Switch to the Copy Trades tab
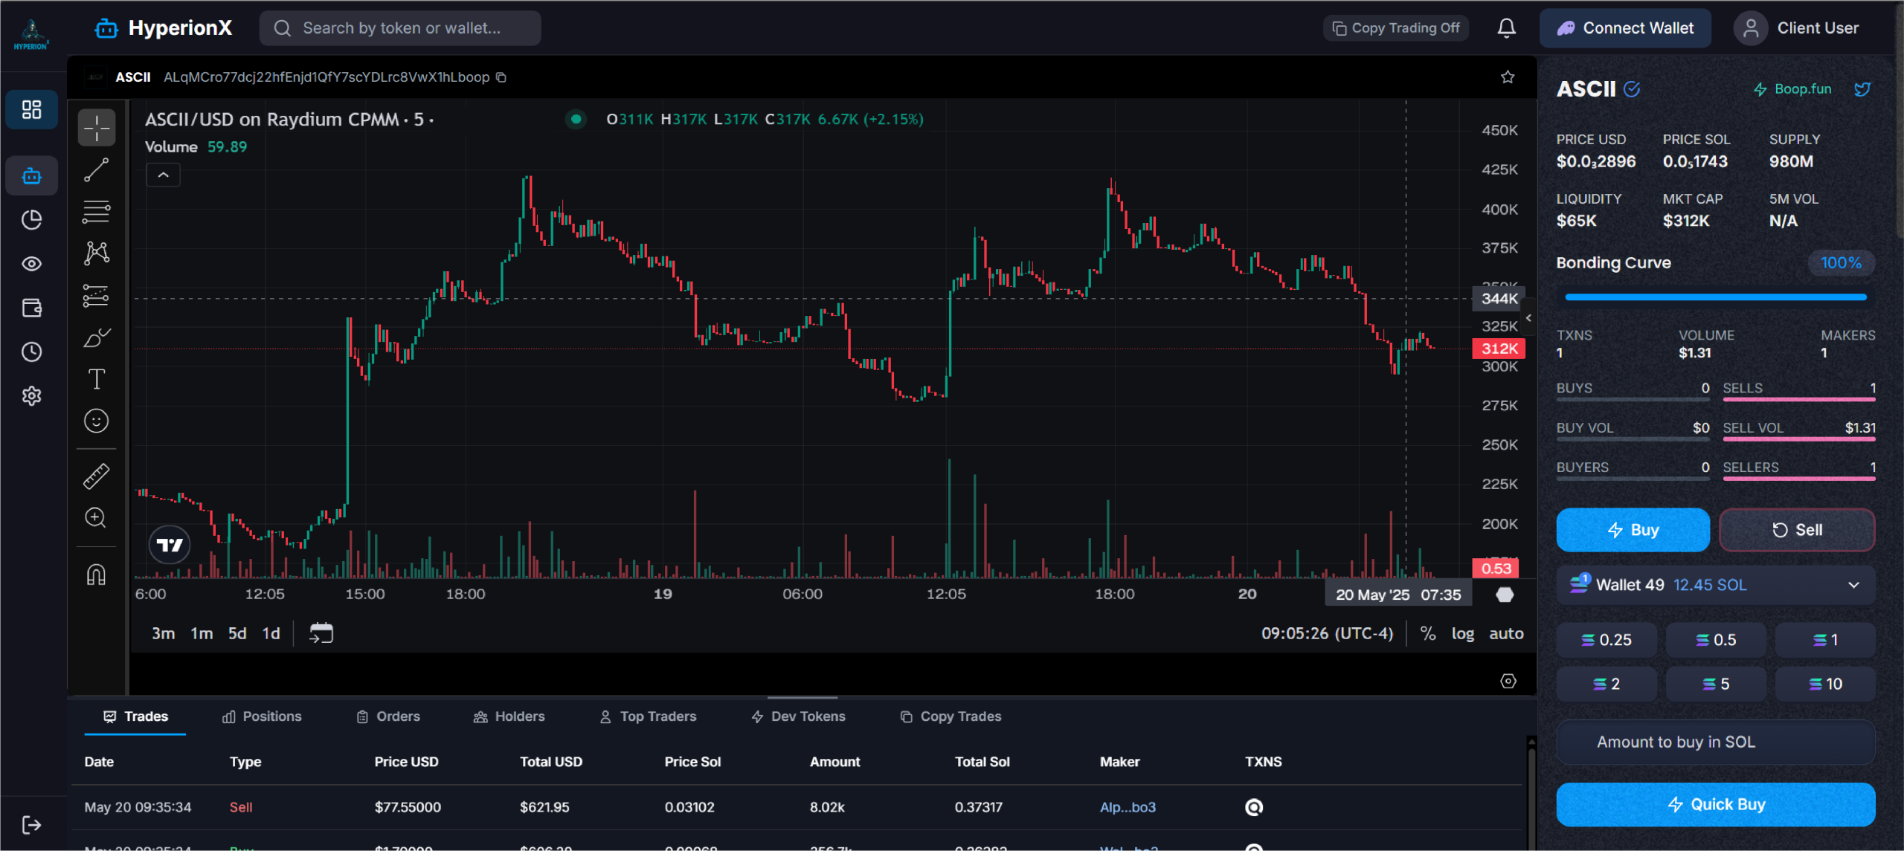The height and width of the screenshot is (851, 1904). [x=951, y=716]
